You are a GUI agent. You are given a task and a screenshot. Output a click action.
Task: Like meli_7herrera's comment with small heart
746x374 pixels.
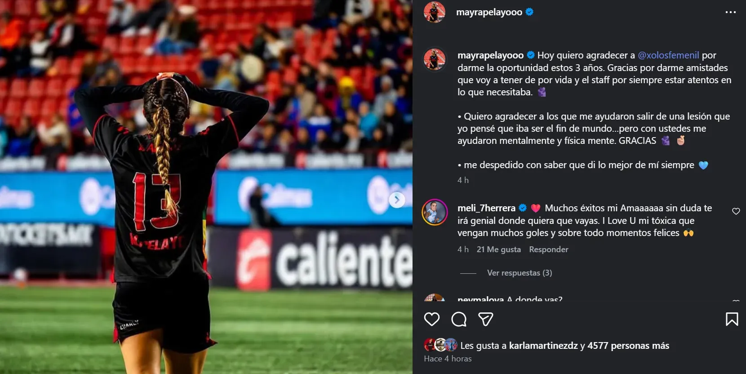tap(736, 211)
